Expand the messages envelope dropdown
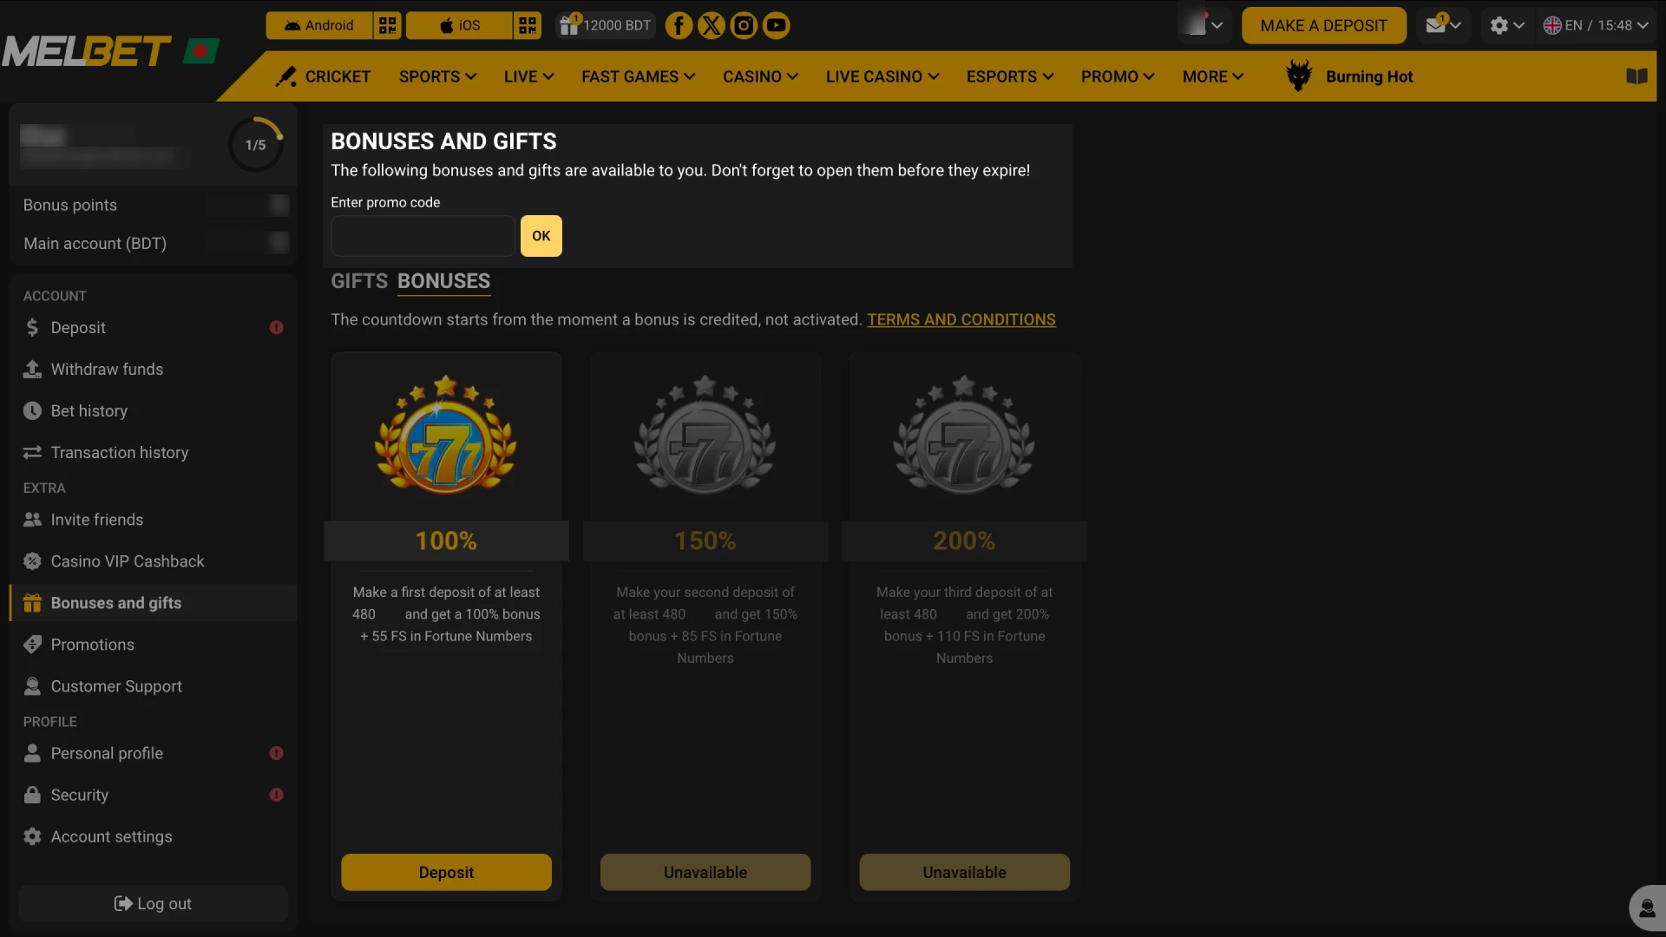This screenshot has width=1666, height=937. (1441, 25)
